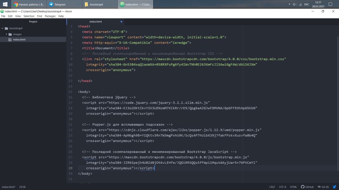
Task: Click the bootstrap4 project folder icon
Action: [6, 28]
